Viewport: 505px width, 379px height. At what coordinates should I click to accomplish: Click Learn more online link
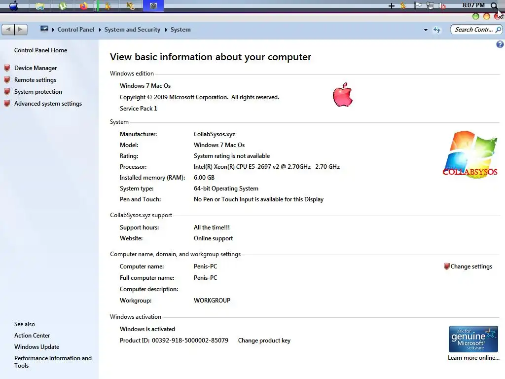click(473, 358)
